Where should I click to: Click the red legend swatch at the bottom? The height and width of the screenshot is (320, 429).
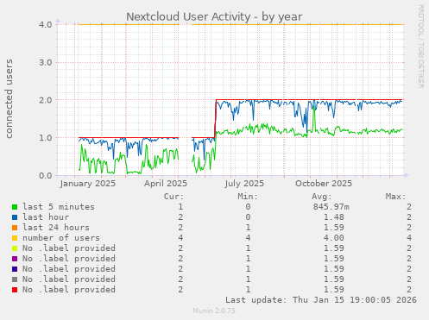(15, 290)
